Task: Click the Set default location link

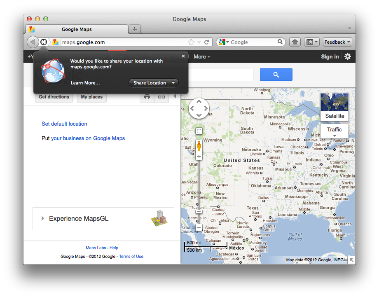Action: click(64, 124)
